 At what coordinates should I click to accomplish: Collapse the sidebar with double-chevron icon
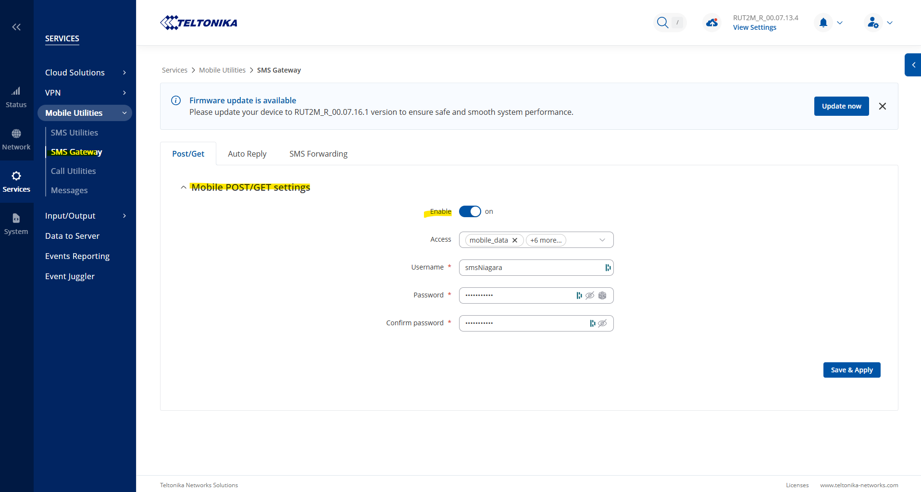(16, 27)
